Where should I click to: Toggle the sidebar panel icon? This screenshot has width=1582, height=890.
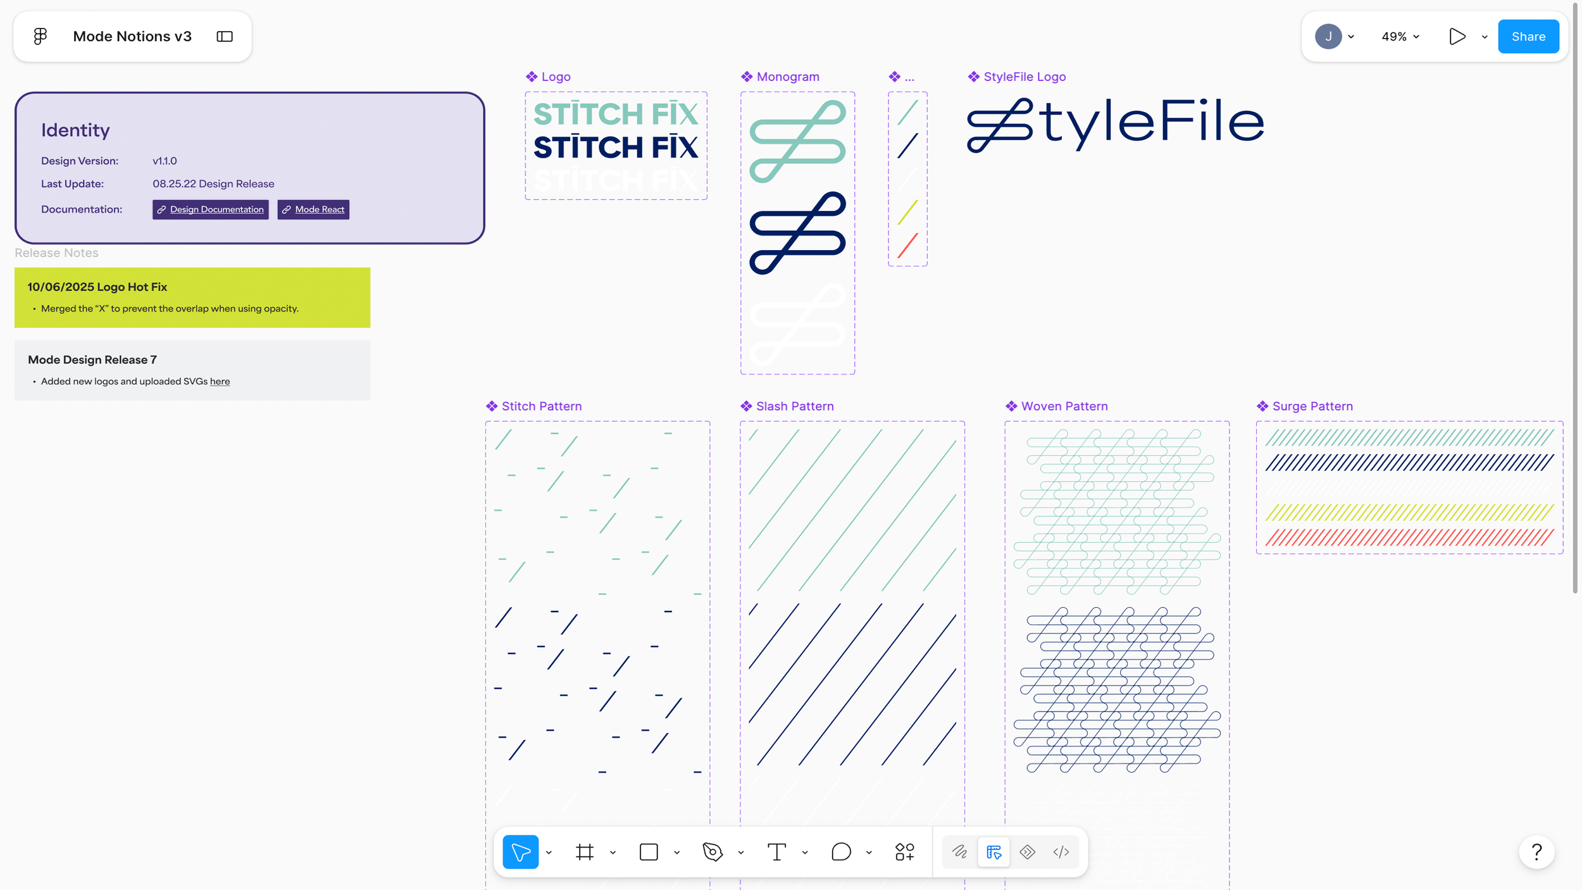pos(225,36)
